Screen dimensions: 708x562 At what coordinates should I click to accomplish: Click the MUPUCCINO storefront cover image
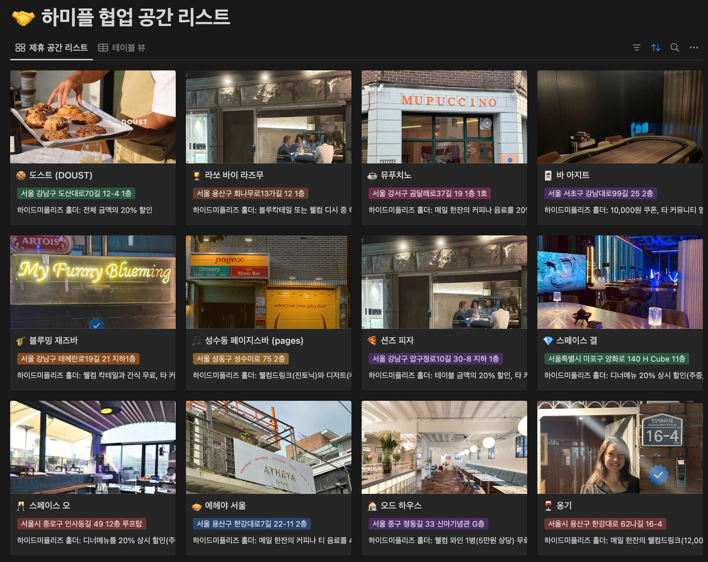point(444,117)
